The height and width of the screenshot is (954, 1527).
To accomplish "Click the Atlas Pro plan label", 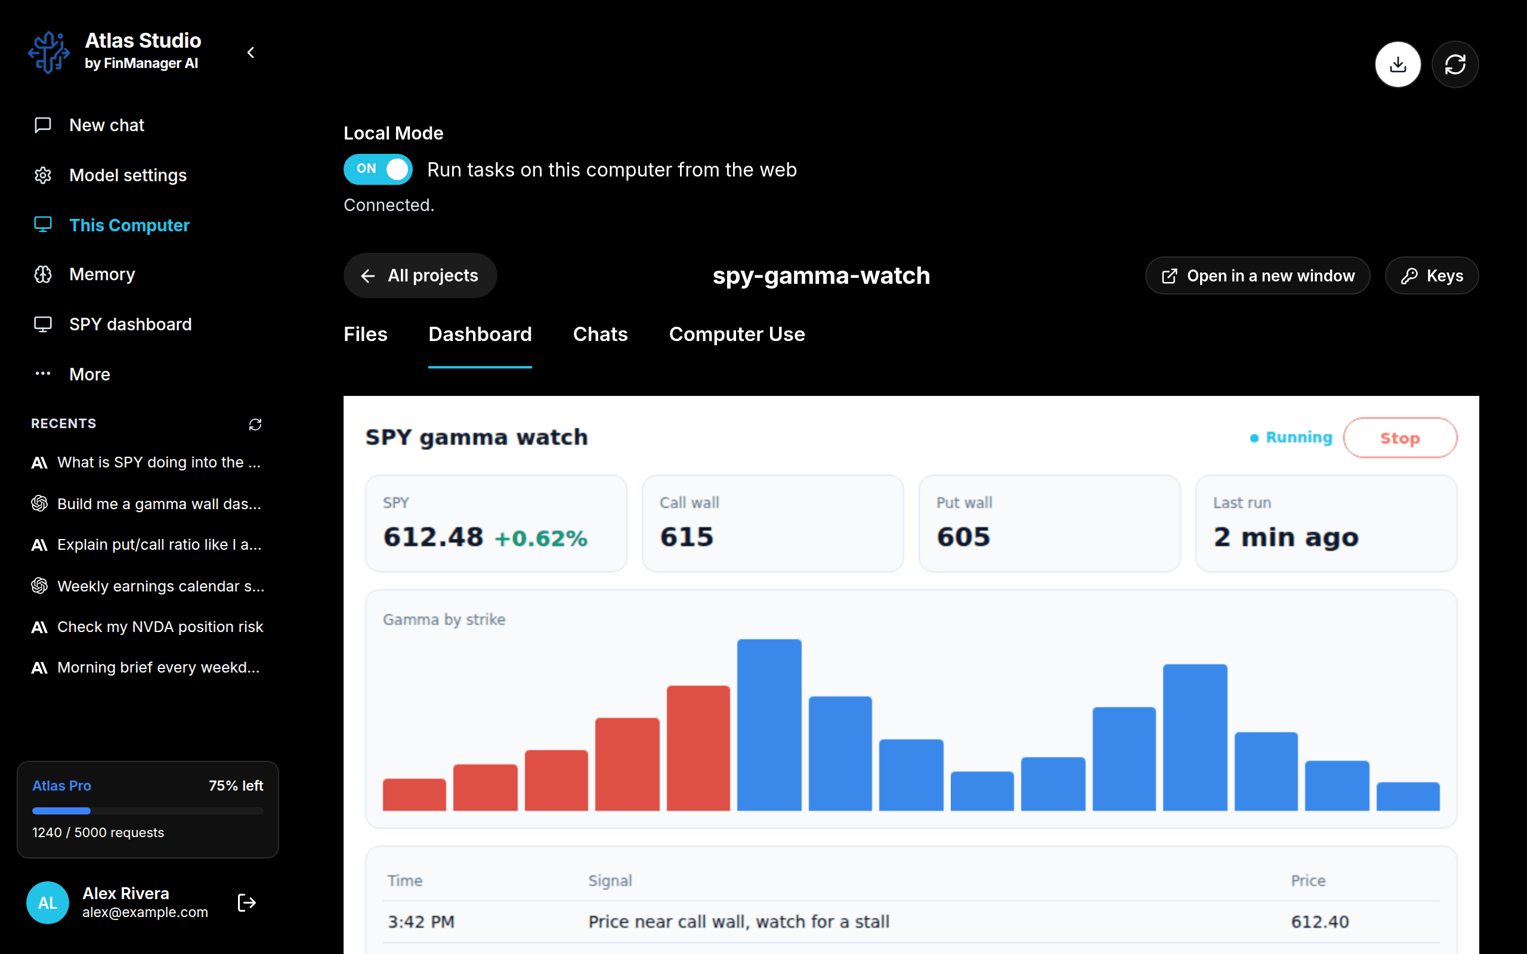I will [62, 785].
